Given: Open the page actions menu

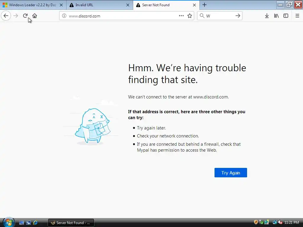Looking at the screenshot, I should coord(181,16).
